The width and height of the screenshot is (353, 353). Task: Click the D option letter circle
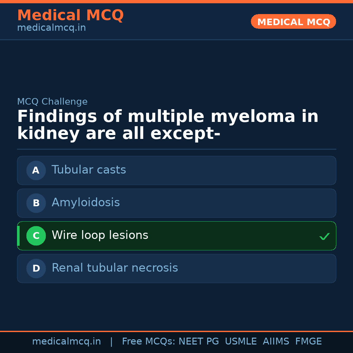pos(36,268)
